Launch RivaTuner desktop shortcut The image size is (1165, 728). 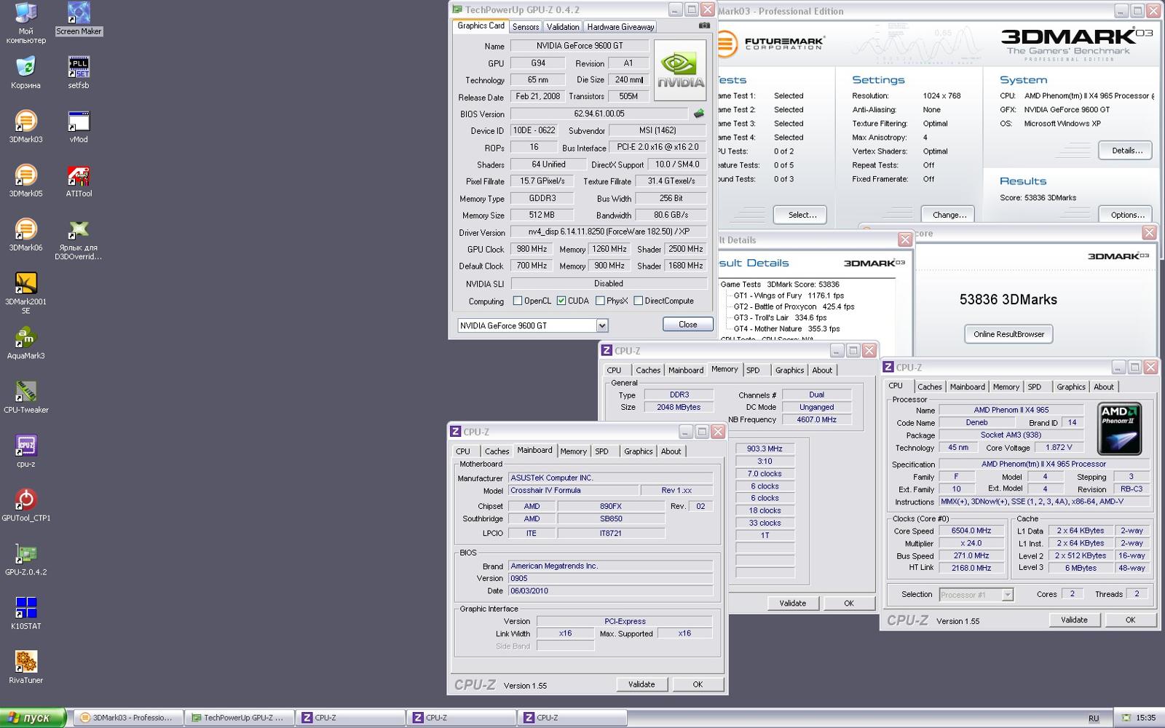pyautogui.click(x=26, y=667)
